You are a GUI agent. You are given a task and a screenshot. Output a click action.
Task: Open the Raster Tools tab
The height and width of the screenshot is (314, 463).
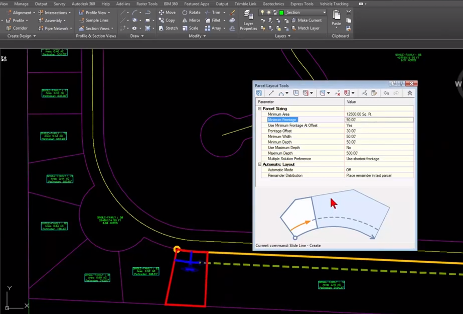point(147,4)
